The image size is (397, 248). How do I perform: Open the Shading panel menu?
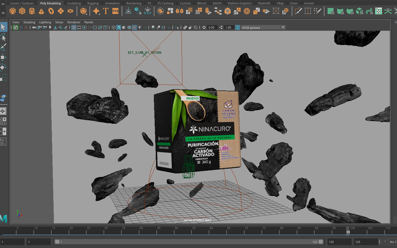pyautogui.click(x=29, y=22)
